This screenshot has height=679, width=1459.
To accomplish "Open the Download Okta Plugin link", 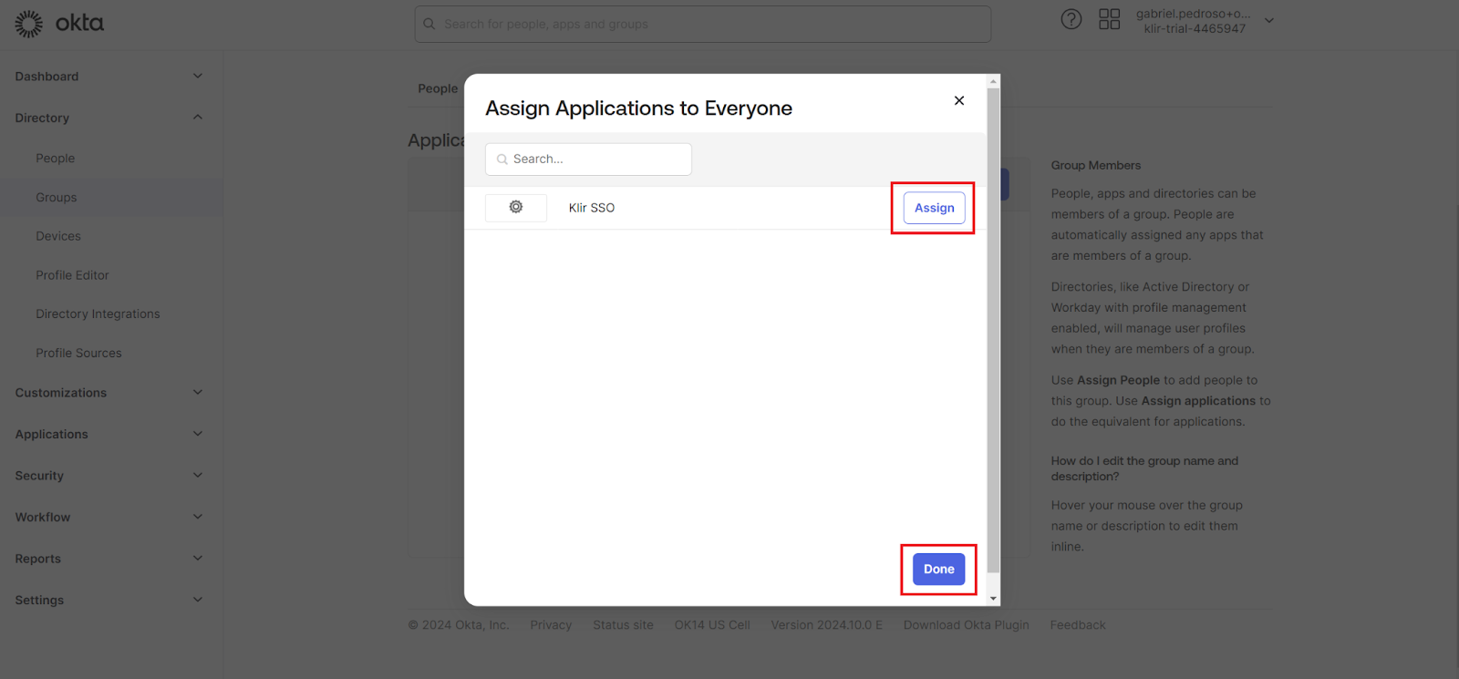I will tap(966, 625).
